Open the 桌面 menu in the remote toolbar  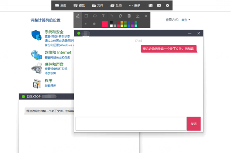(x=61, y=5)
